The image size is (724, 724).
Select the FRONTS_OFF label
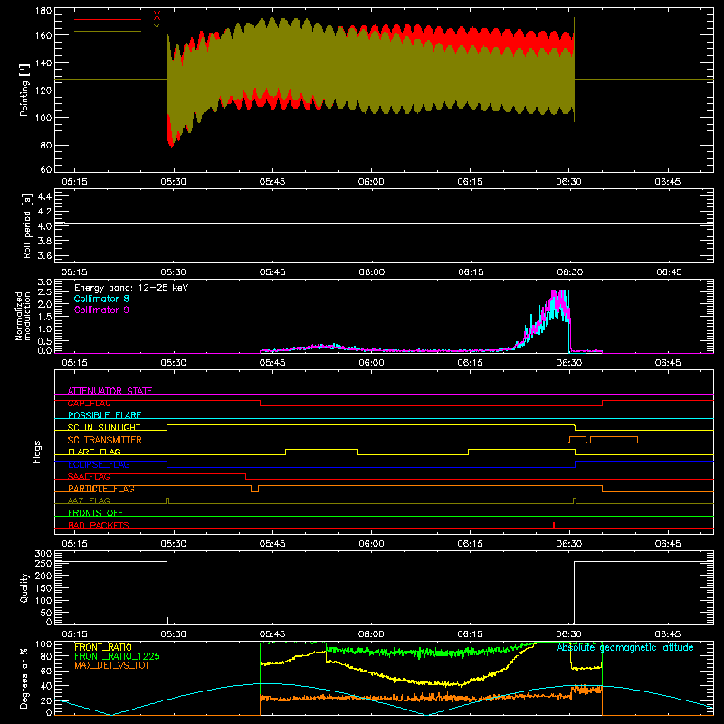[96, 512]
